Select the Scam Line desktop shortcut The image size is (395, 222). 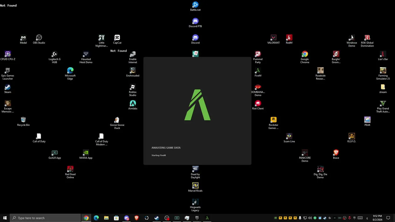click(x=289, y=138)
